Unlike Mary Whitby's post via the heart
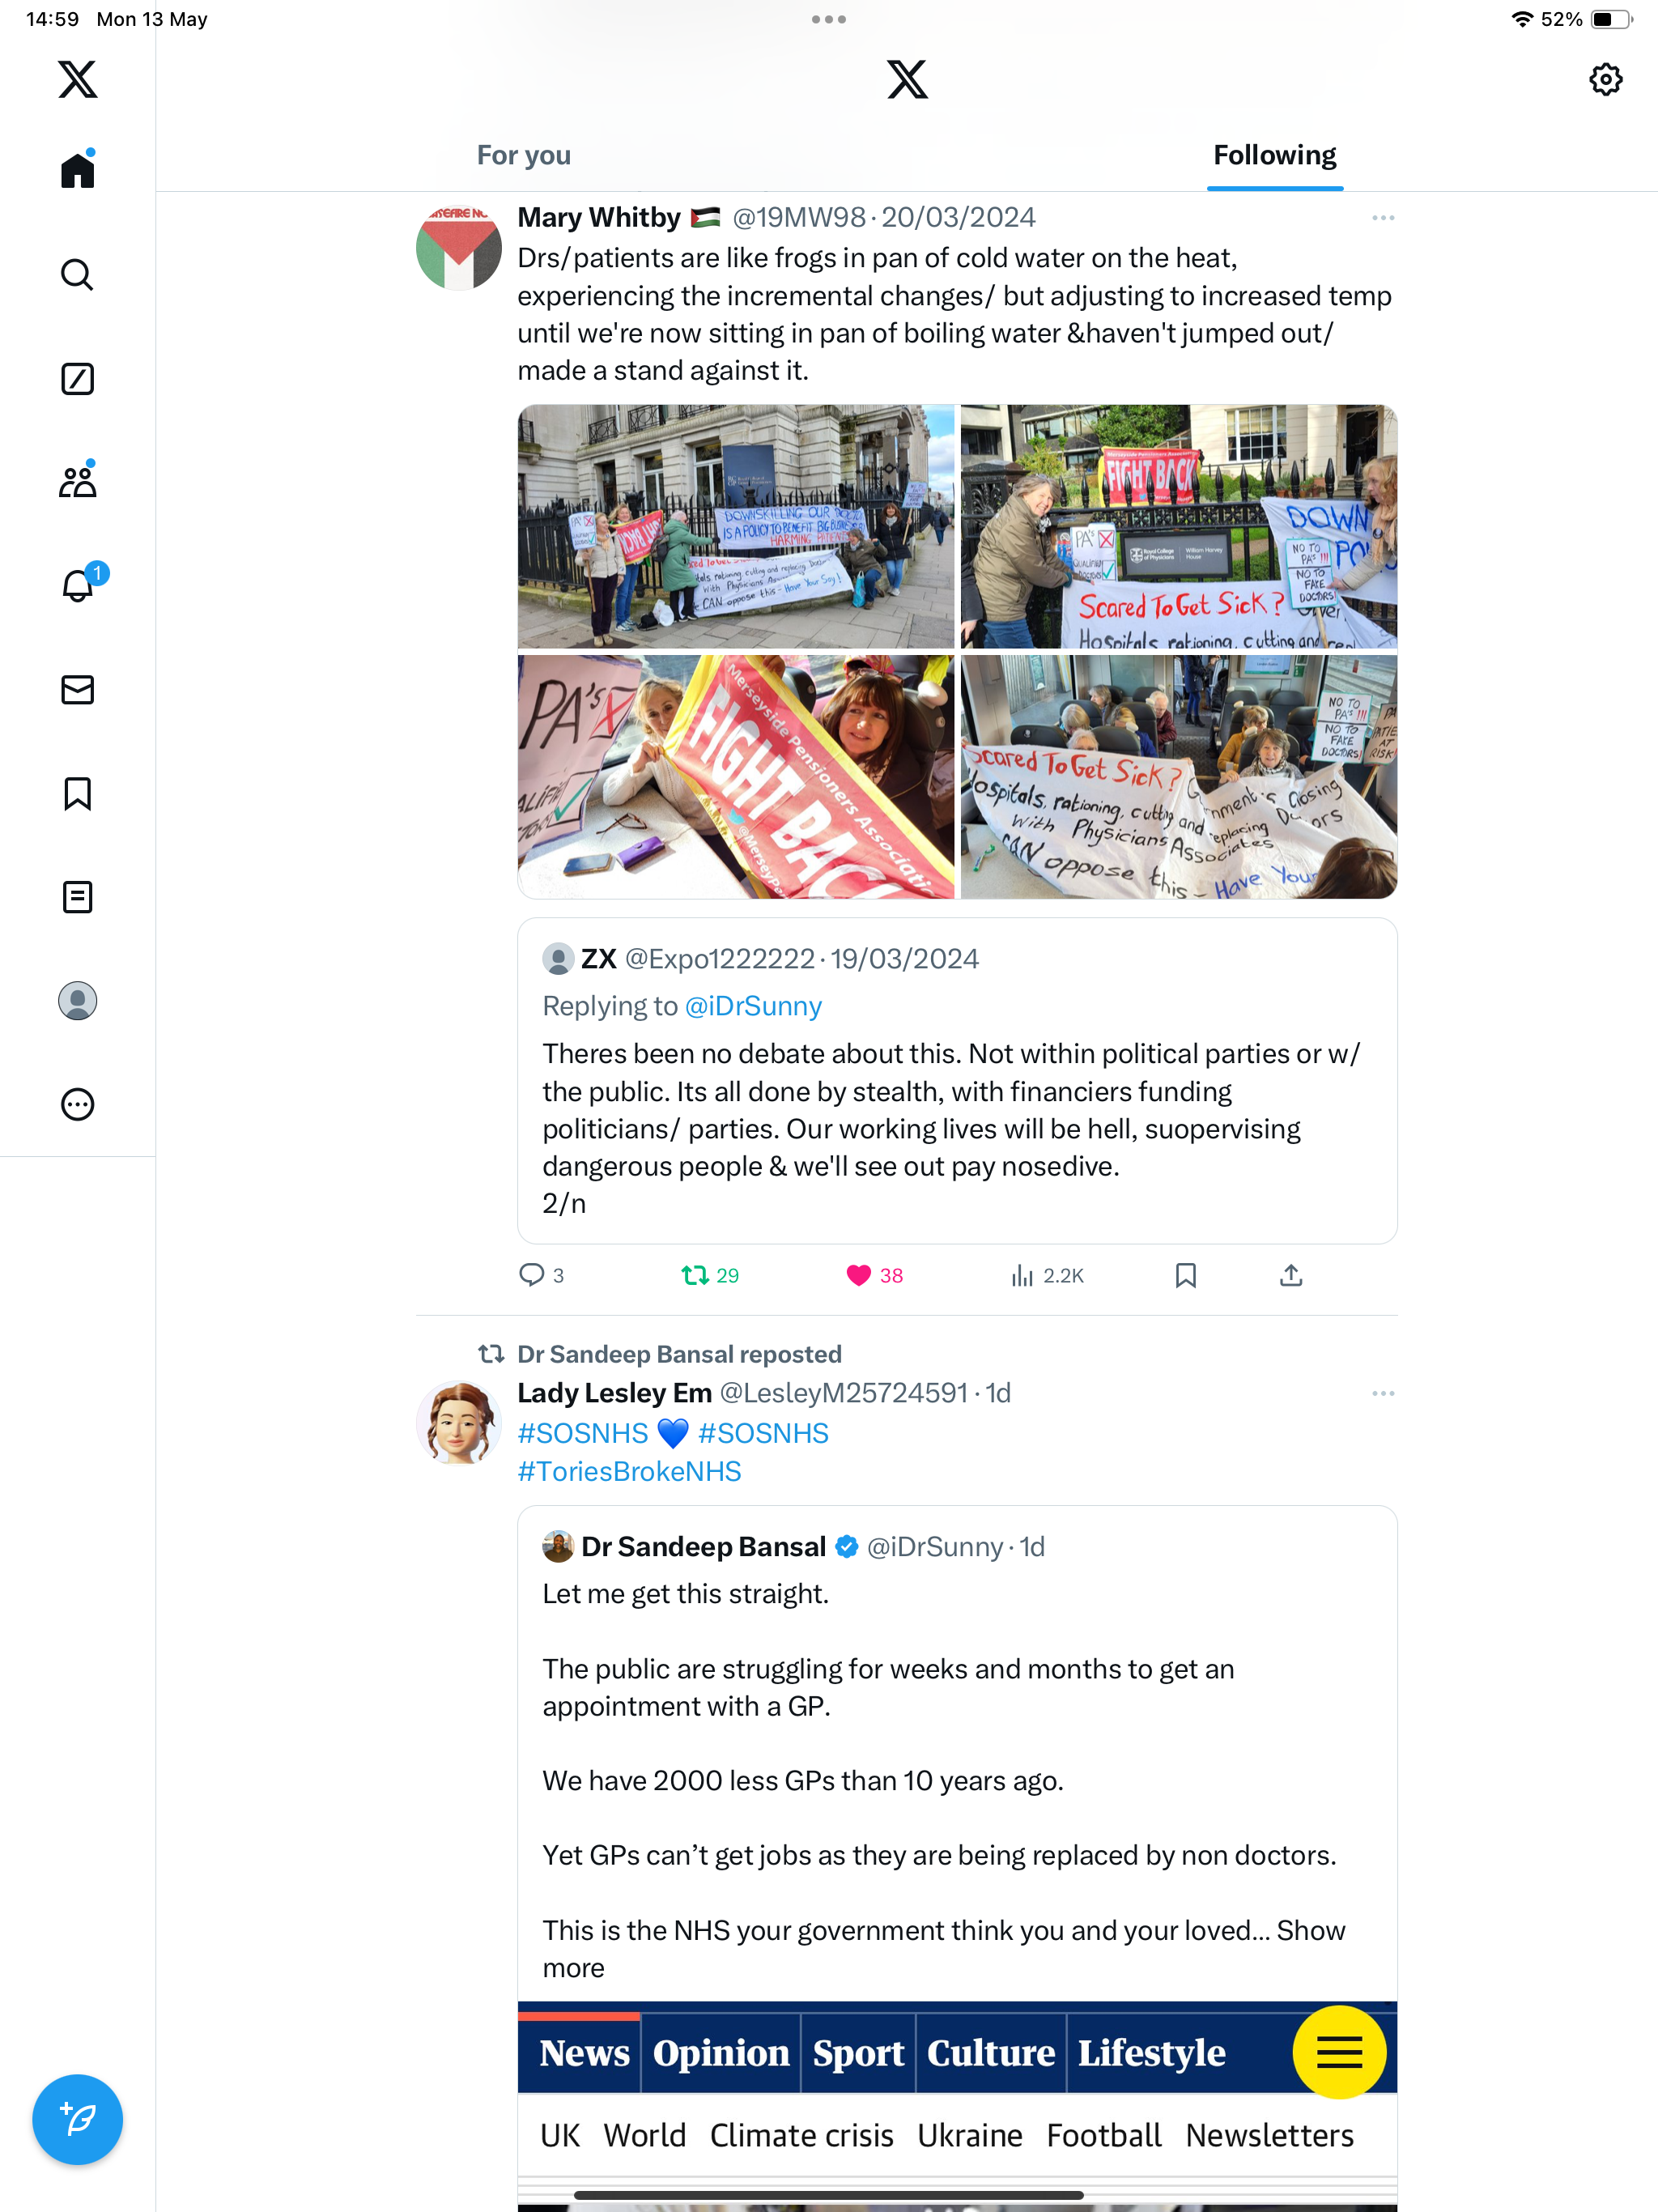The width and height of the screenshot is (1658, 2212). (x=858, y=1275)
